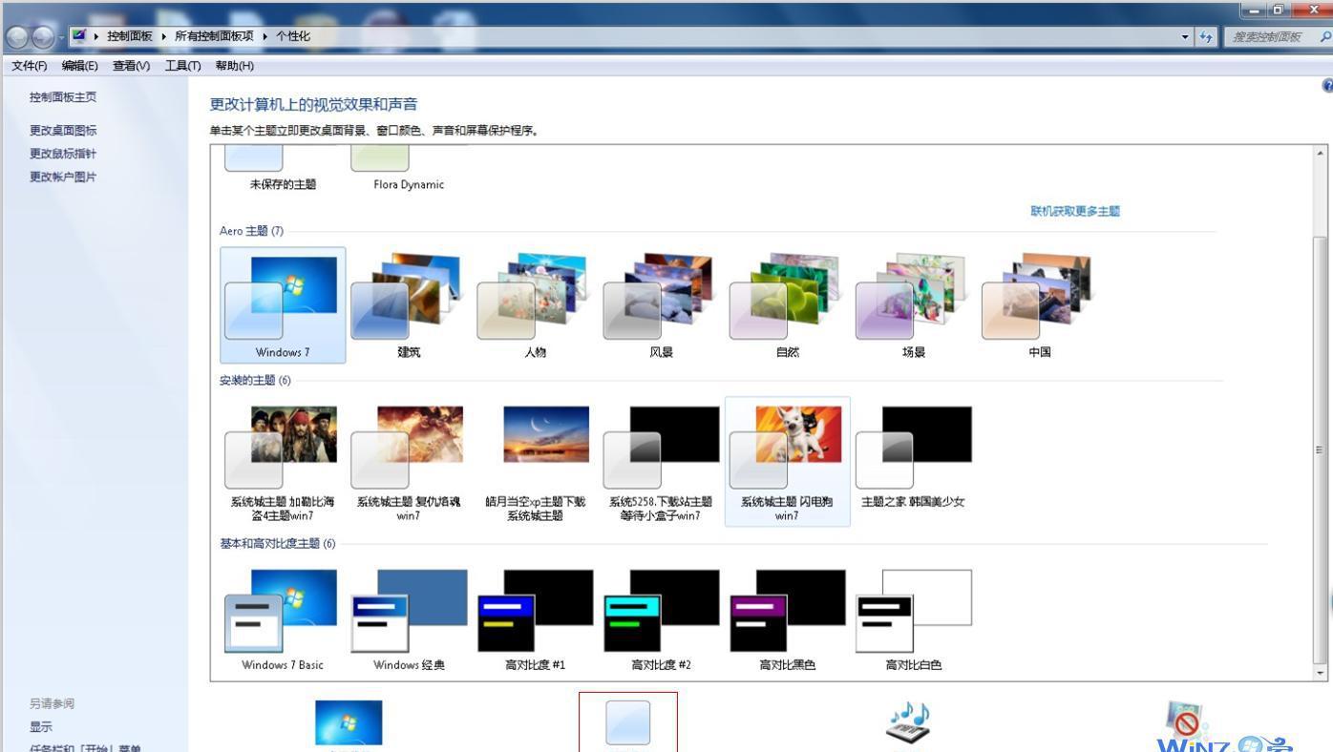Expand the arrow after 控制面板 breadcrumb
The image size is (1333, 752).
[163, 36]
